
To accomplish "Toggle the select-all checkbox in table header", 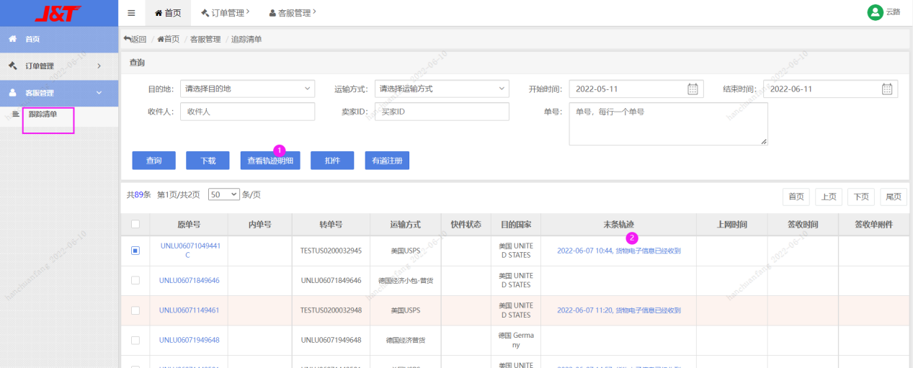I will coord(135,225).
